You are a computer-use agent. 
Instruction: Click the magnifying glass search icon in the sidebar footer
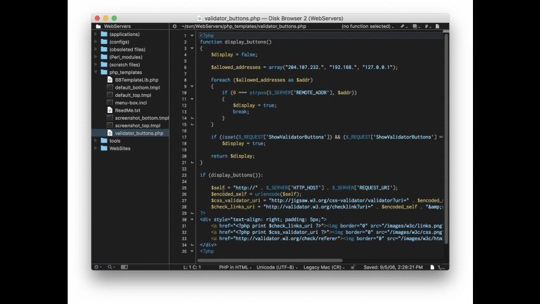(111, 267)
